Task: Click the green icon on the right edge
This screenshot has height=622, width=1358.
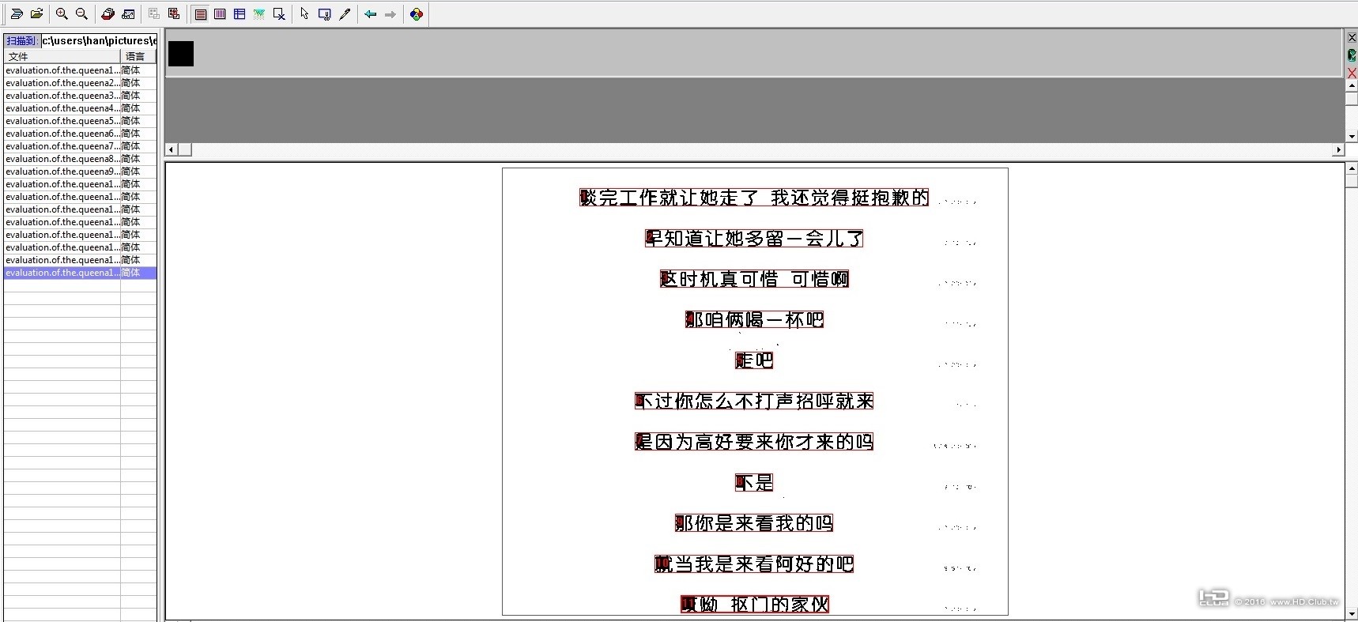Action: coord(1352,55)
